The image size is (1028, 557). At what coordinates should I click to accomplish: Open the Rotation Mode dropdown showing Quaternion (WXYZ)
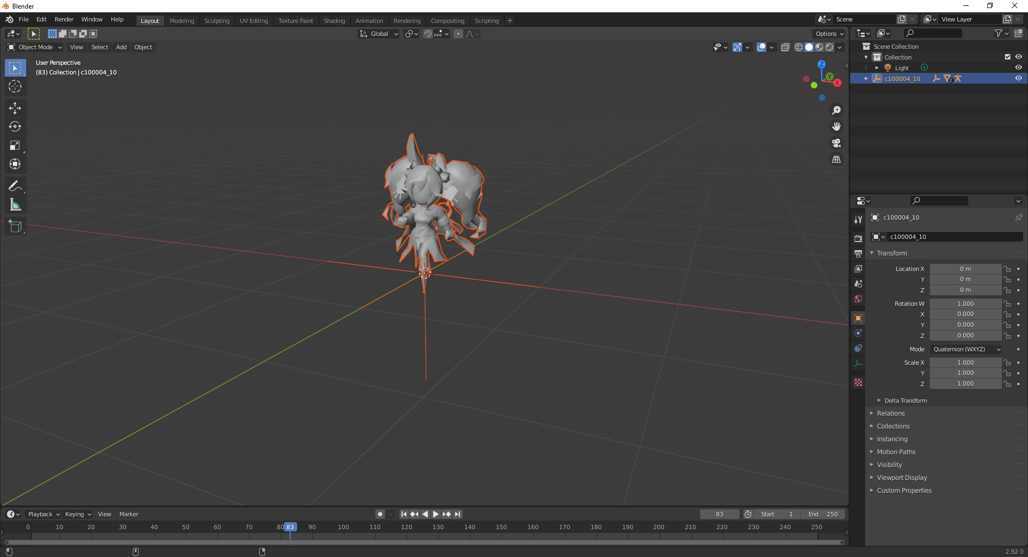point(965,349)
